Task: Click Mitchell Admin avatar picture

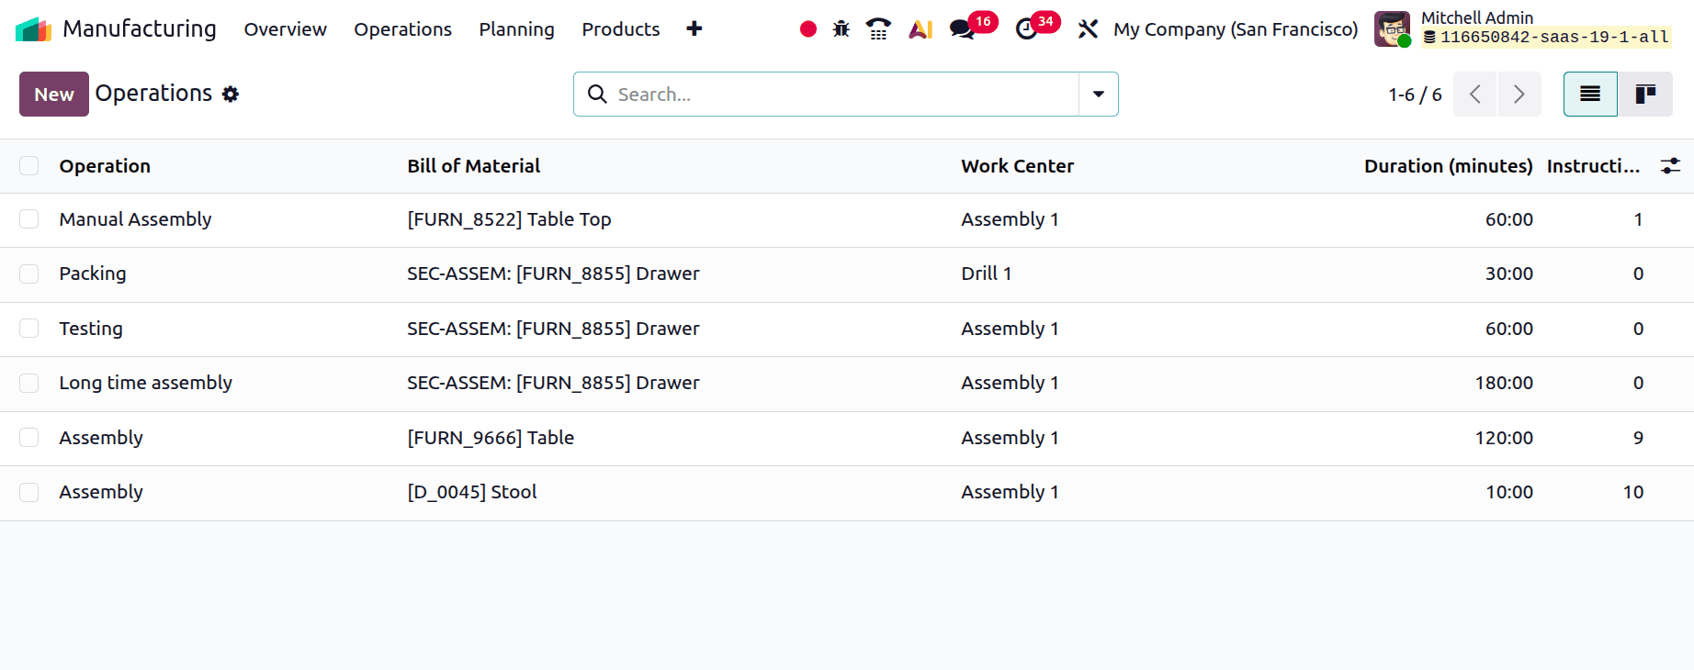Action: 1393,29
